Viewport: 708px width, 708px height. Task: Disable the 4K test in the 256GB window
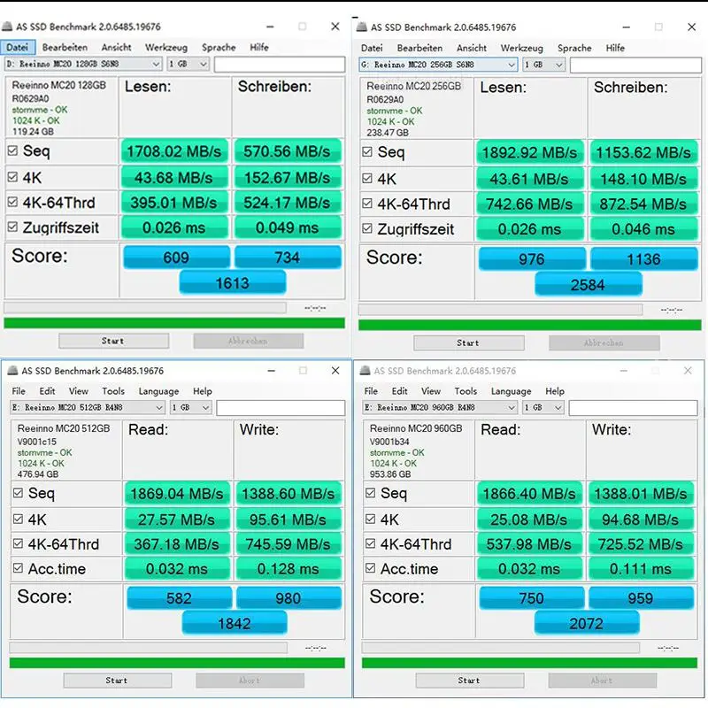[x=367, y=179]
